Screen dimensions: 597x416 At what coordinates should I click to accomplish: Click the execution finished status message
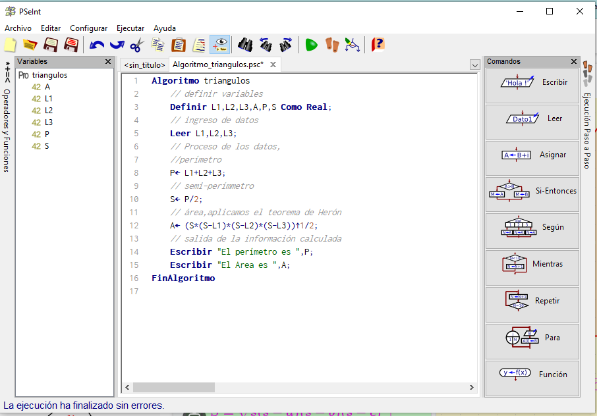tap(84, 405)
